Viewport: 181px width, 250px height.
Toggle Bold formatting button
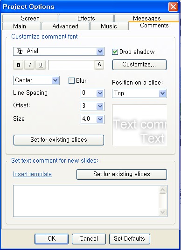pos(18,65)
